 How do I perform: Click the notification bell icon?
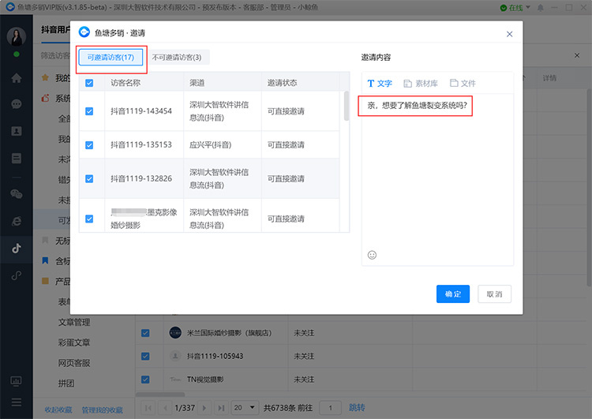pos(540,8)
